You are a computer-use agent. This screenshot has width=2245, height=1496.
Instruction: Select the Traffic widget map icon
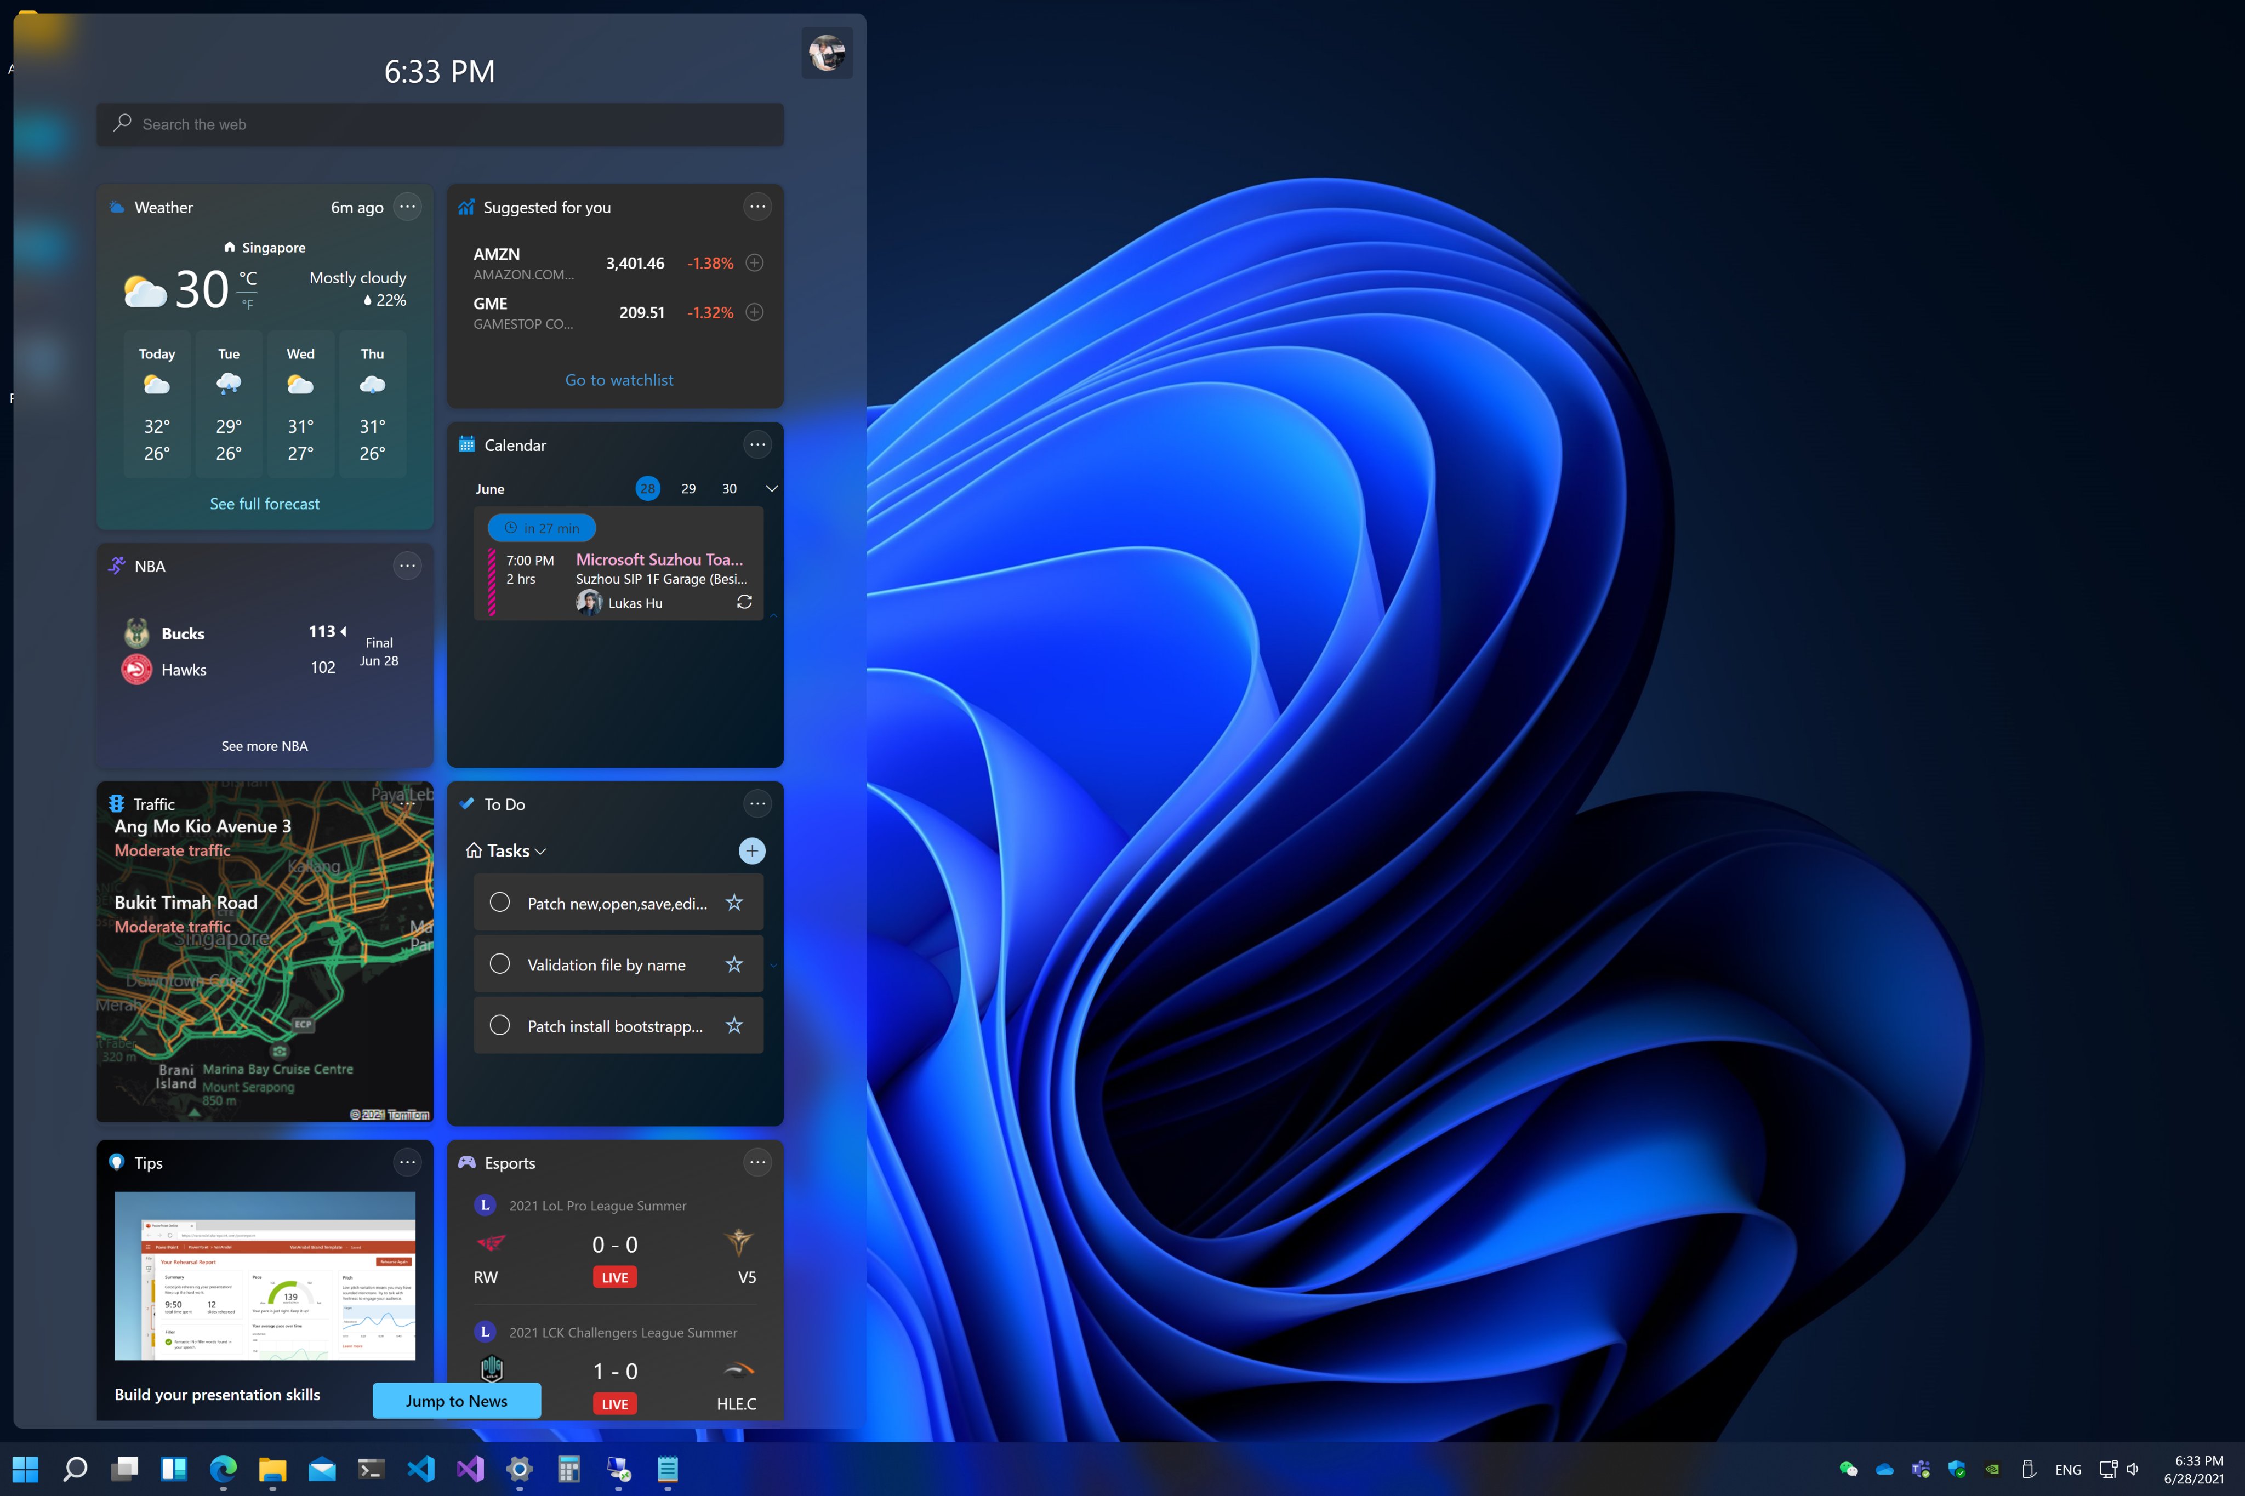[x=118, y=803]
